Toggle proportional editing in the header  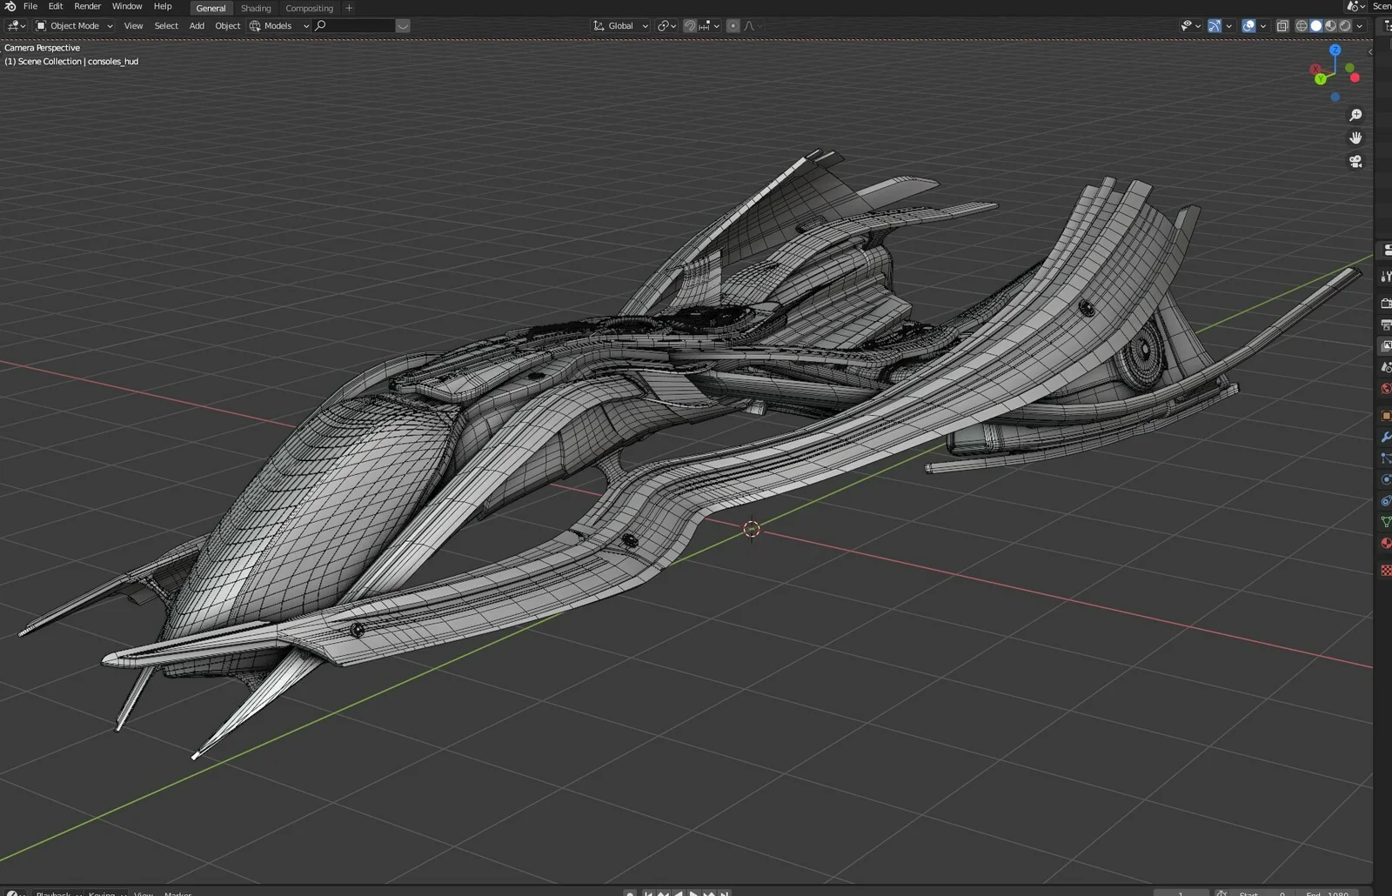(733, 25)
